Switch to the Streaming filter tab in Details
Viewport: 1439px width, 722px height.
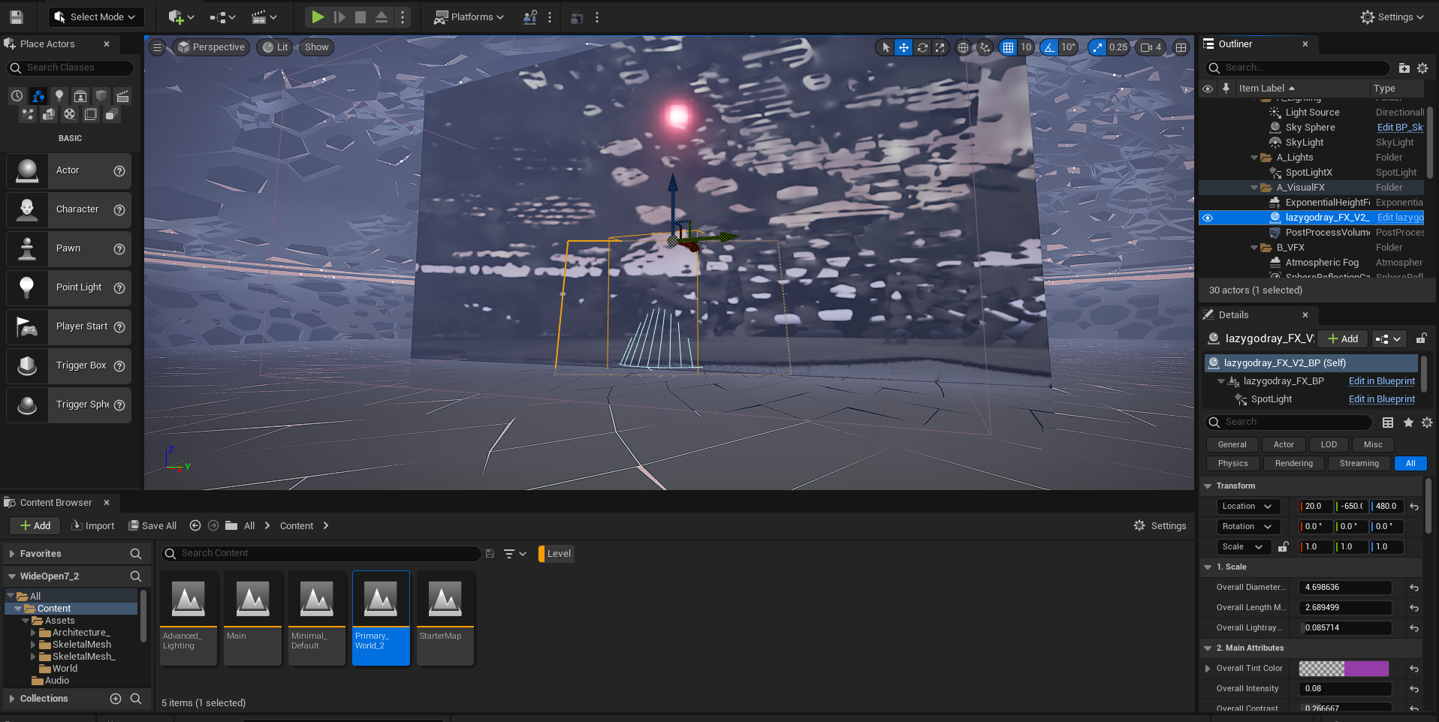coord(1359,464)
